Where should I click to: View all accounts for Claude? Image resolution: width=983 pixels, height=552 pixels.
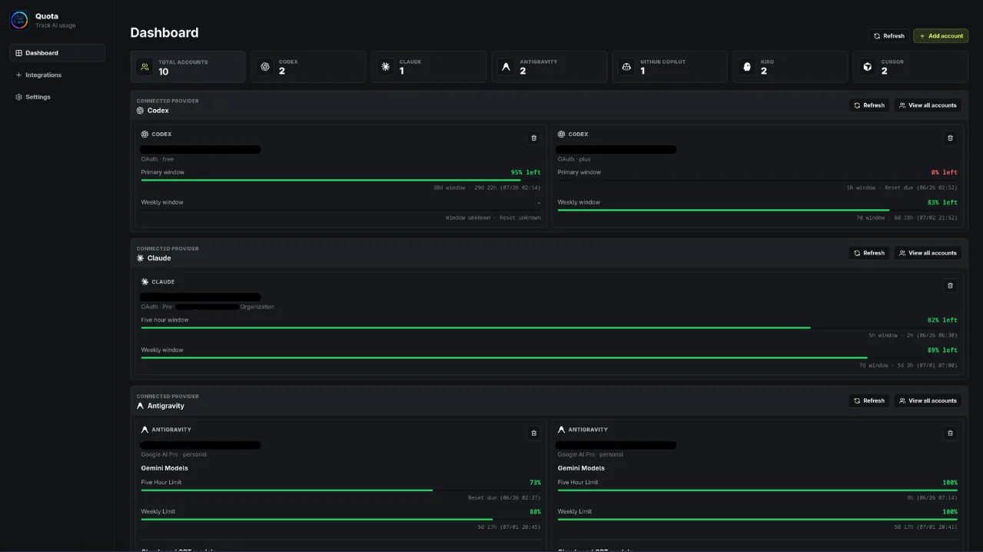(928, 253)
